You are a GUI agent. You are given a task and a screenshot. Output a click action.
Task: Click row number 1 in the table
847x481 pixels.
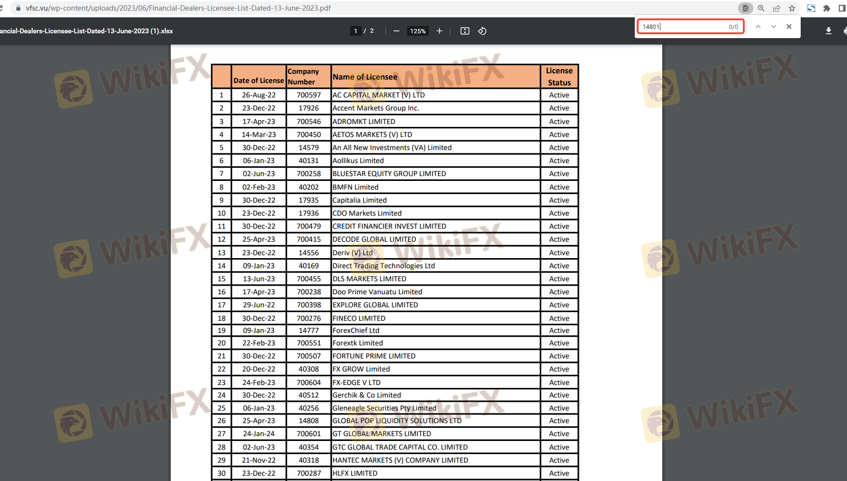pyautogui.click(x=221, y=95)
